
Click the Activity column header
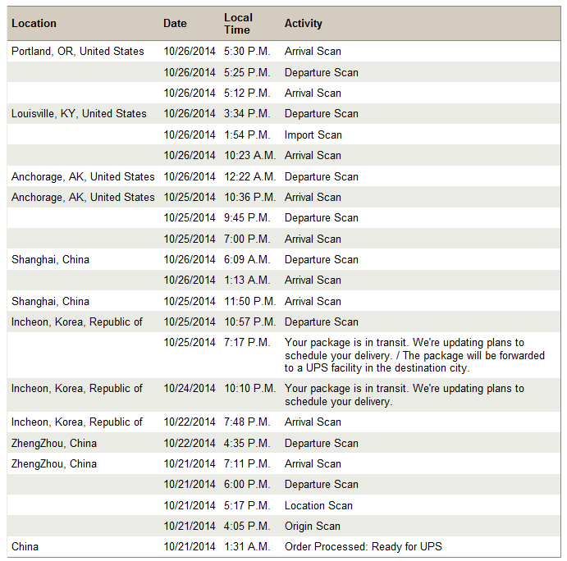coord(303,24)
